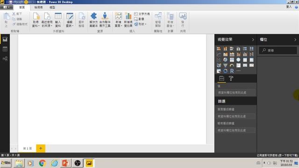Open the View (檢視表) ribbon tab

click(x=38, y=7)
